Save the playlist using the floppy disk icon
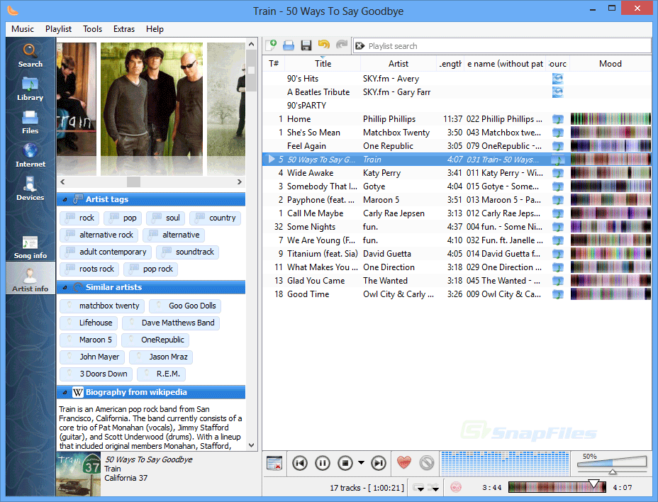 306,45
